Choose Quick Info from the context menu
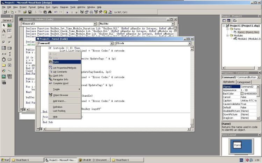Viewport: 262px width, 163px height. click(x=65, y=75)
